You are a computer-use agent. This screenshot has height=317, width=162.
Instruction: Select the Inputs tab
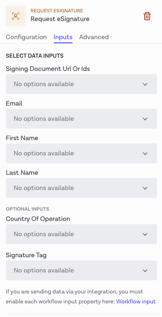[x=63, y=37]
